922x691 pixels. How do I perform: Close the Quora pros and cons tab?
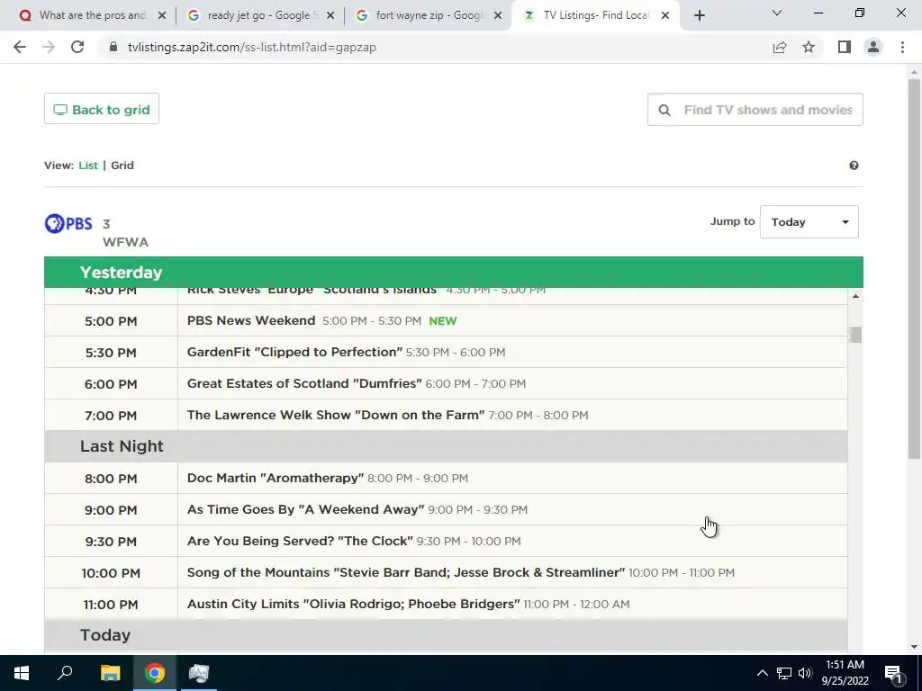click(162, 16)
